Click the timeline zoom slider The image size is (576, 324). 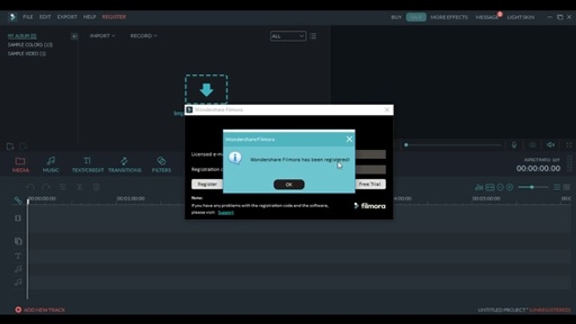533,187
